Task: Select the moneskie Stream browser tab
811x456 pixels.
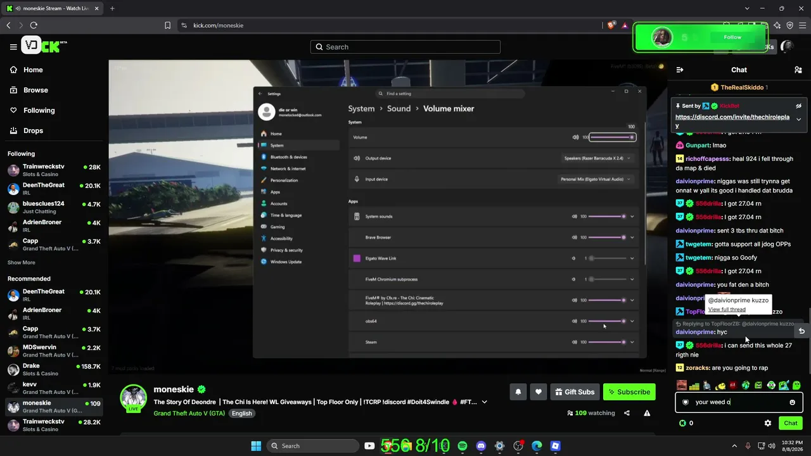Action: tap(51, 8)
